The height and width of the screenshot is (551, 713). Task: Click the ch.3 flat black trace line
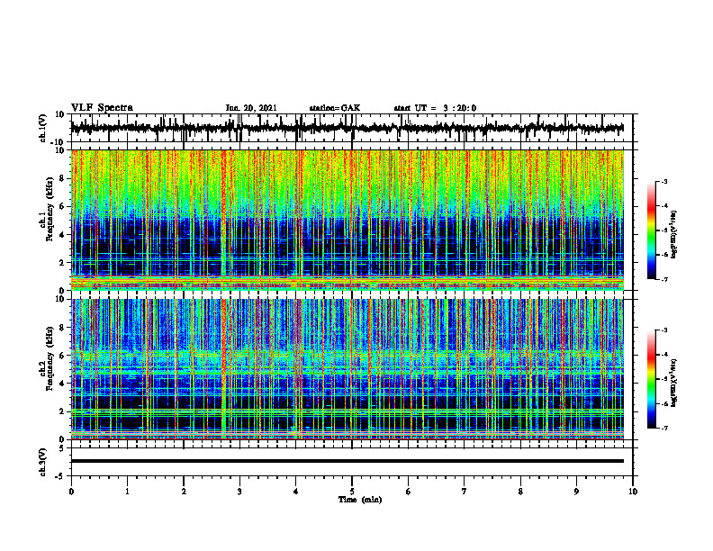(347, 461)
